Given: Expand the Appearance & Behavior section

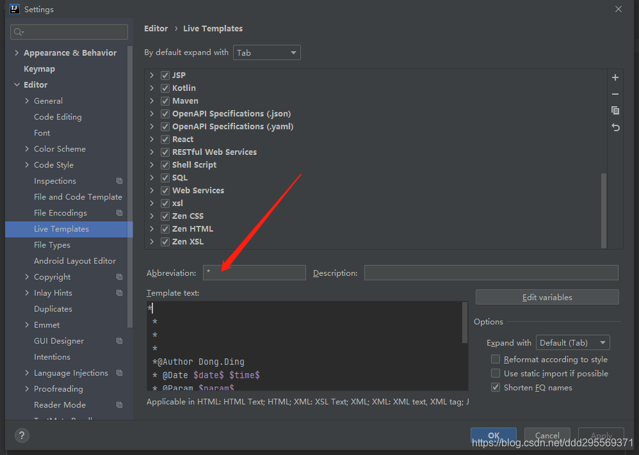Looking at the screenshot, I should pos(17,52).
